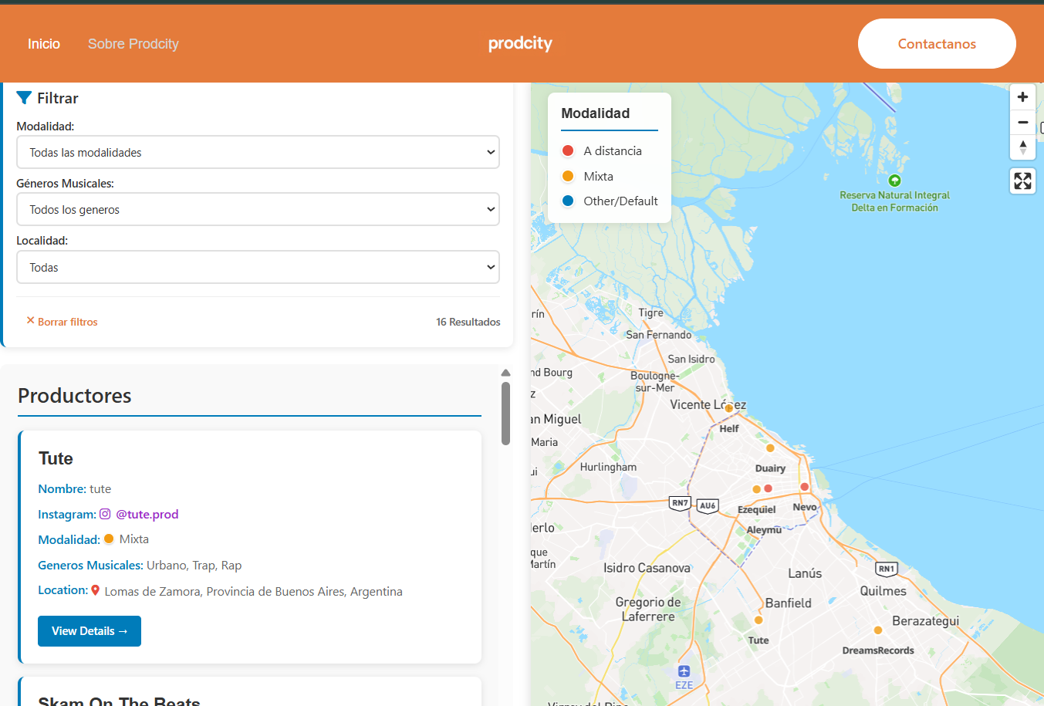Screen dimensions: 1044x706
Task: Click the View Details button on Tute's card
Action: pyautogui.click(x=89, y=630)
